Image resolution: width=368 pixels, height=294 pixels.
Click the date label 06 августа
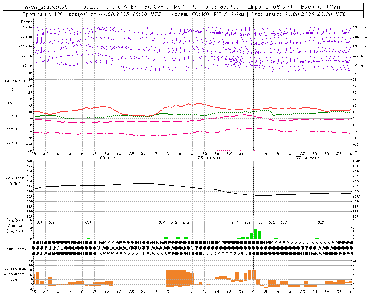coord(210,158)
